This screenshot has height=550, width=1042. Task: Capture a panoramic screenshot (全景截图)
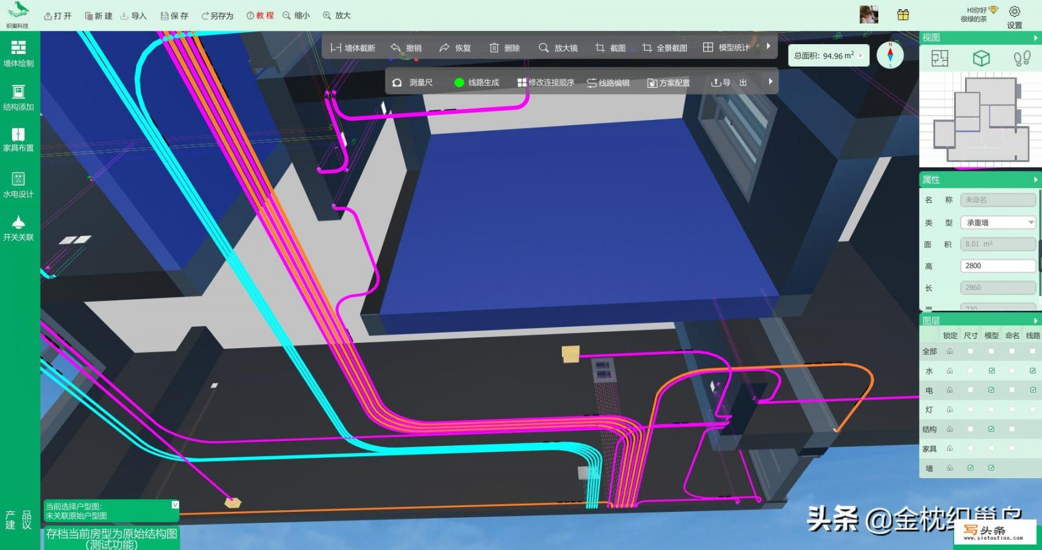point(664,48)
